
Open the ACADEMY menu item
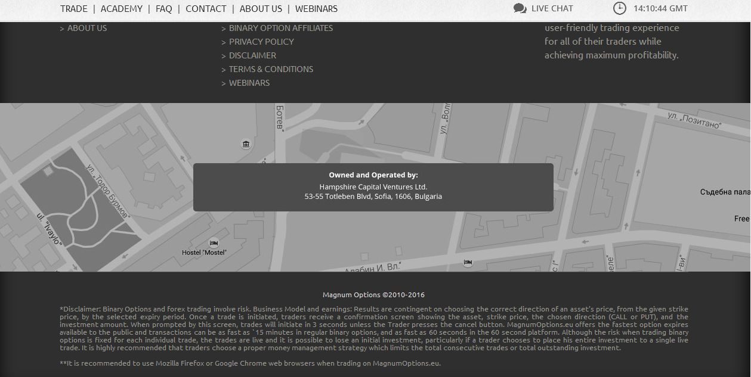point(122,9)
